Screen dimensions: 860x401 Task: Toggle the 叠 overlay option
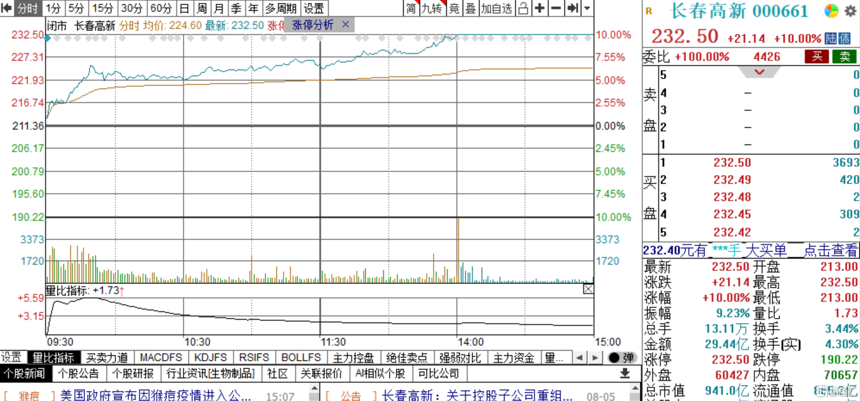click(471, 9)
